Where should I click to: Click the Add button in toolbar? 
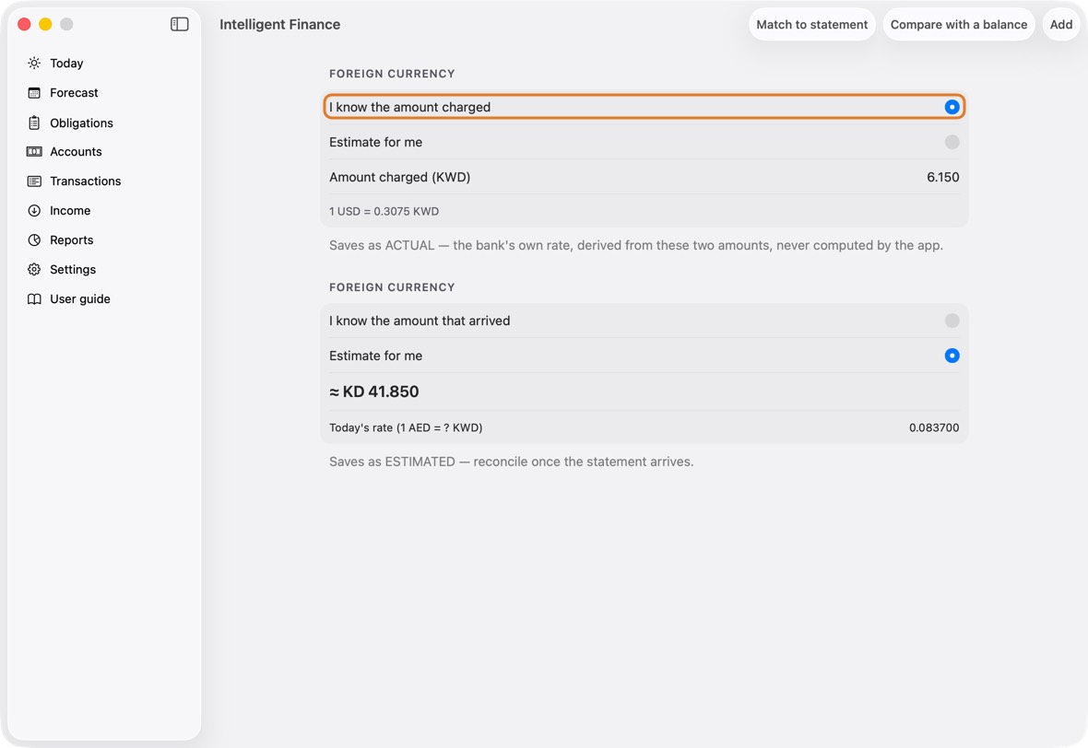[1061, 24]
